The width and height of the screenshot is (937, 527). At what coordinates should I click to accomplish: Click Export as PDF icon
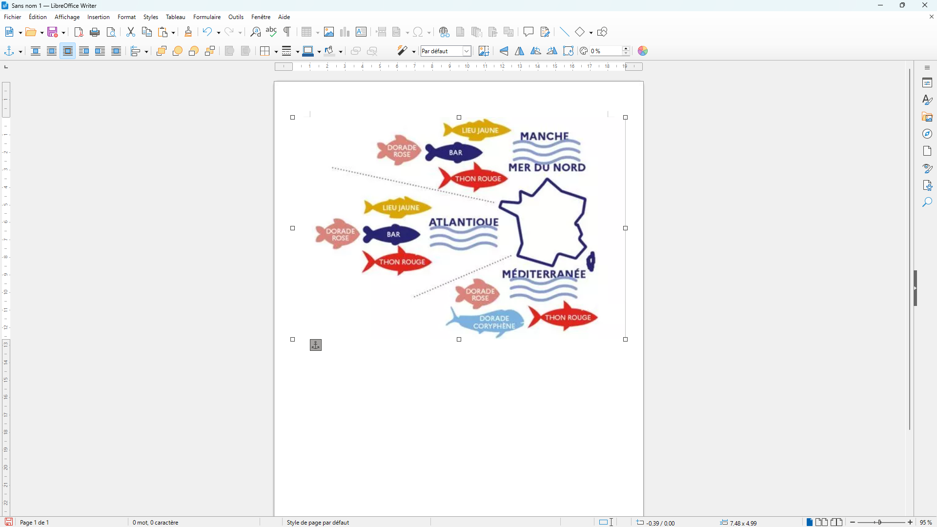coord(79,32)
